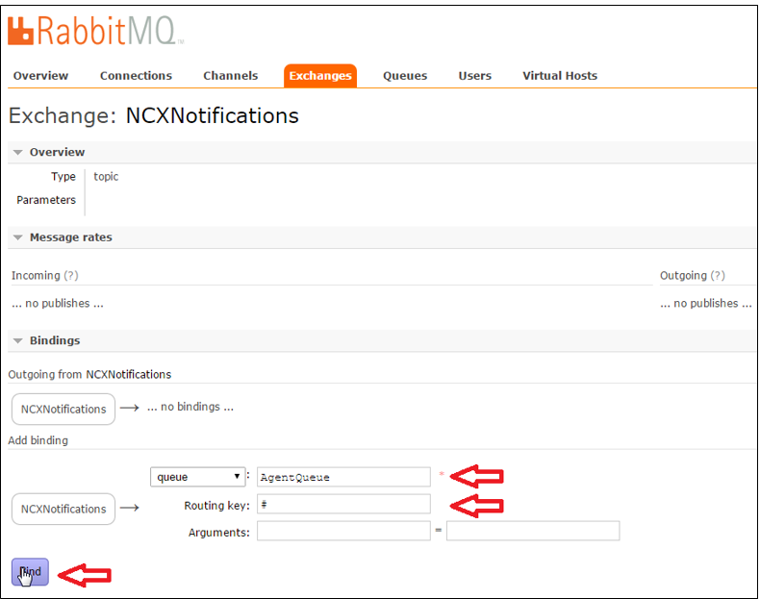Click the Bind button

(30, 572)
